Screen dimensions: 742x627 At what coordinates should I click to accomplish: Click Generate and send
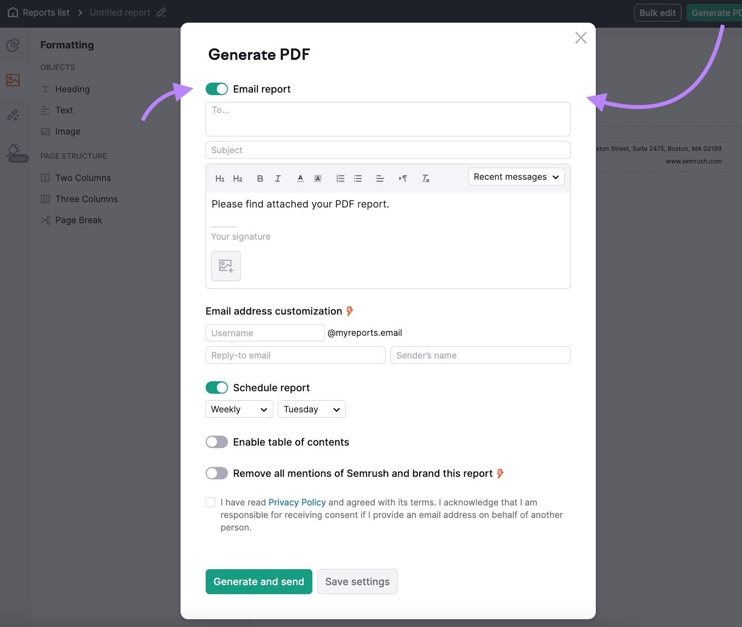(258, 582)
